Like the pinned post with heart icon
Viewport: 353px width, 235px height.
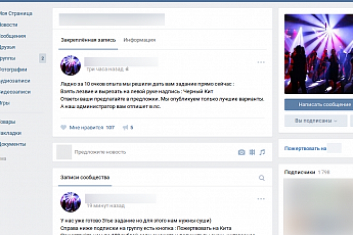63,127
